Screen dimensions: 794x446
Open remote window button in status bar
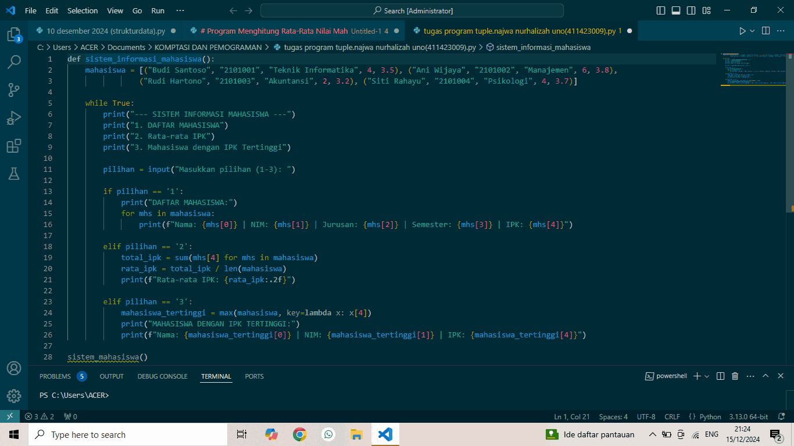[x=9, y=416]
